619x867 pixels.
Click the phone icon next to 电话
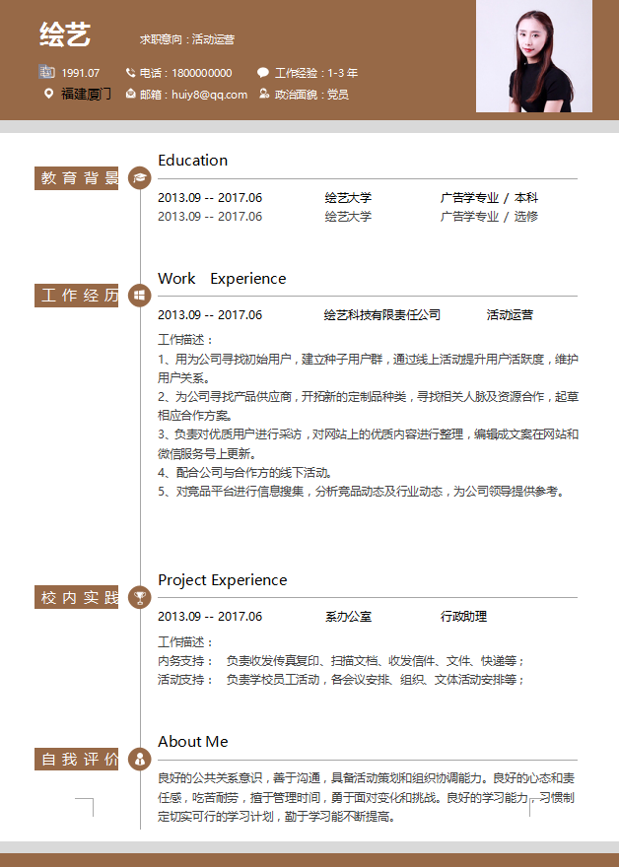point(130,72)
